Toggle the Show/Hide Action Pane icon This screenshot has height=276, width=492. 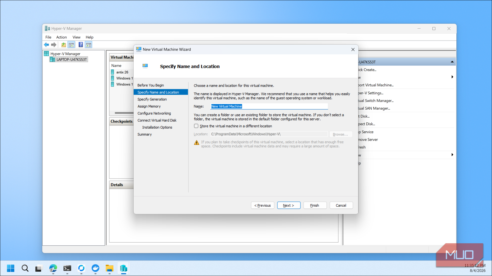point(89,45)
